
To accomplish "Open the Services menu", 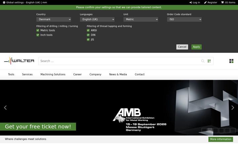I will tap(27, 74).
